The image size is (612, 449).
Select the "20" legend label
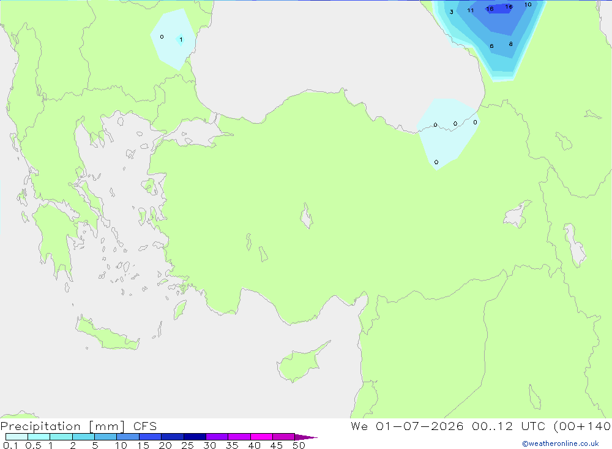(165, 445)
